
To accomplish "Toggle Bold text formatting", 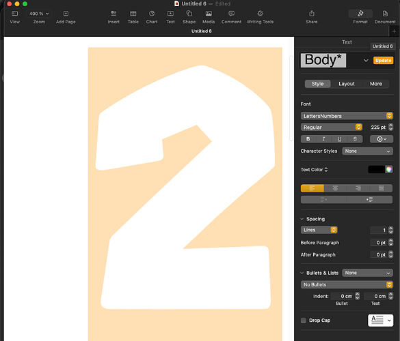I will [308, 139].
